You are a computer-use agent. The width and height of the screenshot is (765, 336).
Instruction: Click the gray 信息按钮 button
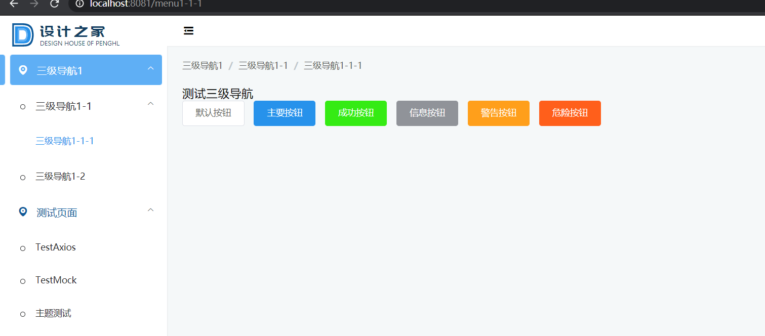427,113
